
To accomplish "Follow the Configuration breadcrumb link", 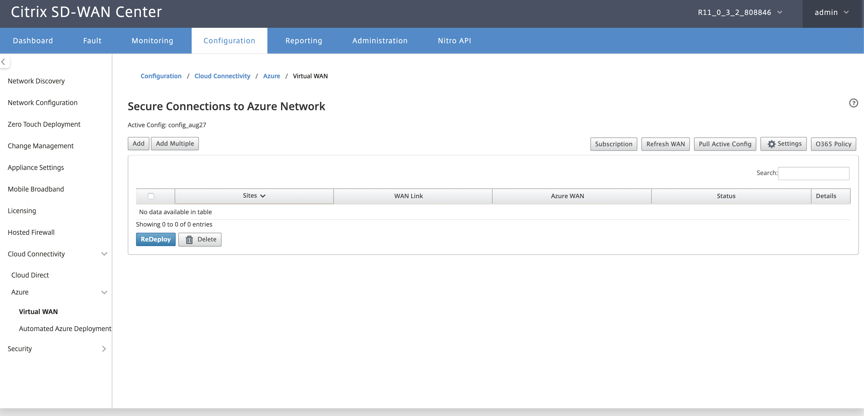I will tap(161, 76).
